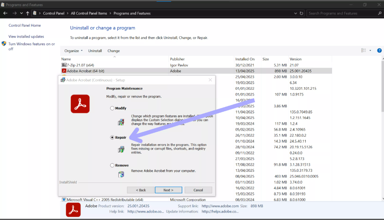This screenshot has height=220, width=384.
Task: Click the Control Panel address bar icon
Action: point(35,13)
